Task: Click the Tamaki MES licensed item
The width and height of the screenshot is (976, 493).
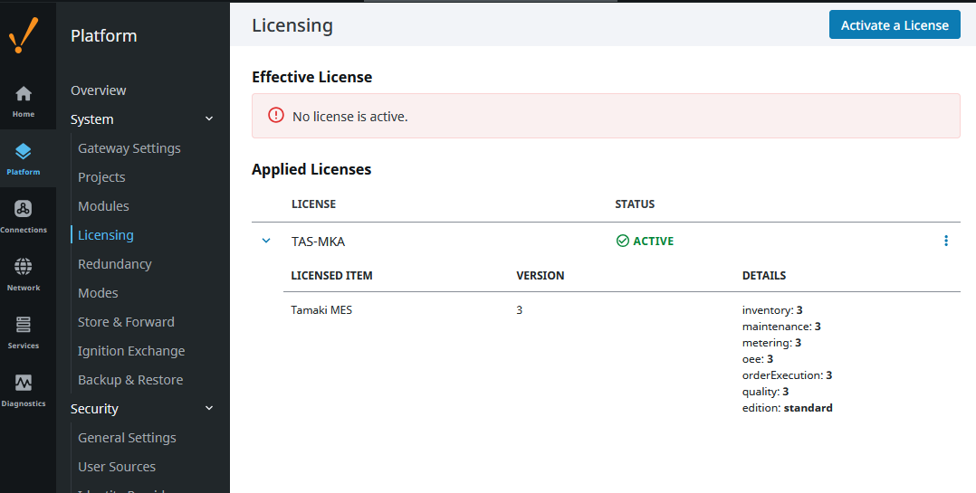Action: (321, 309)
